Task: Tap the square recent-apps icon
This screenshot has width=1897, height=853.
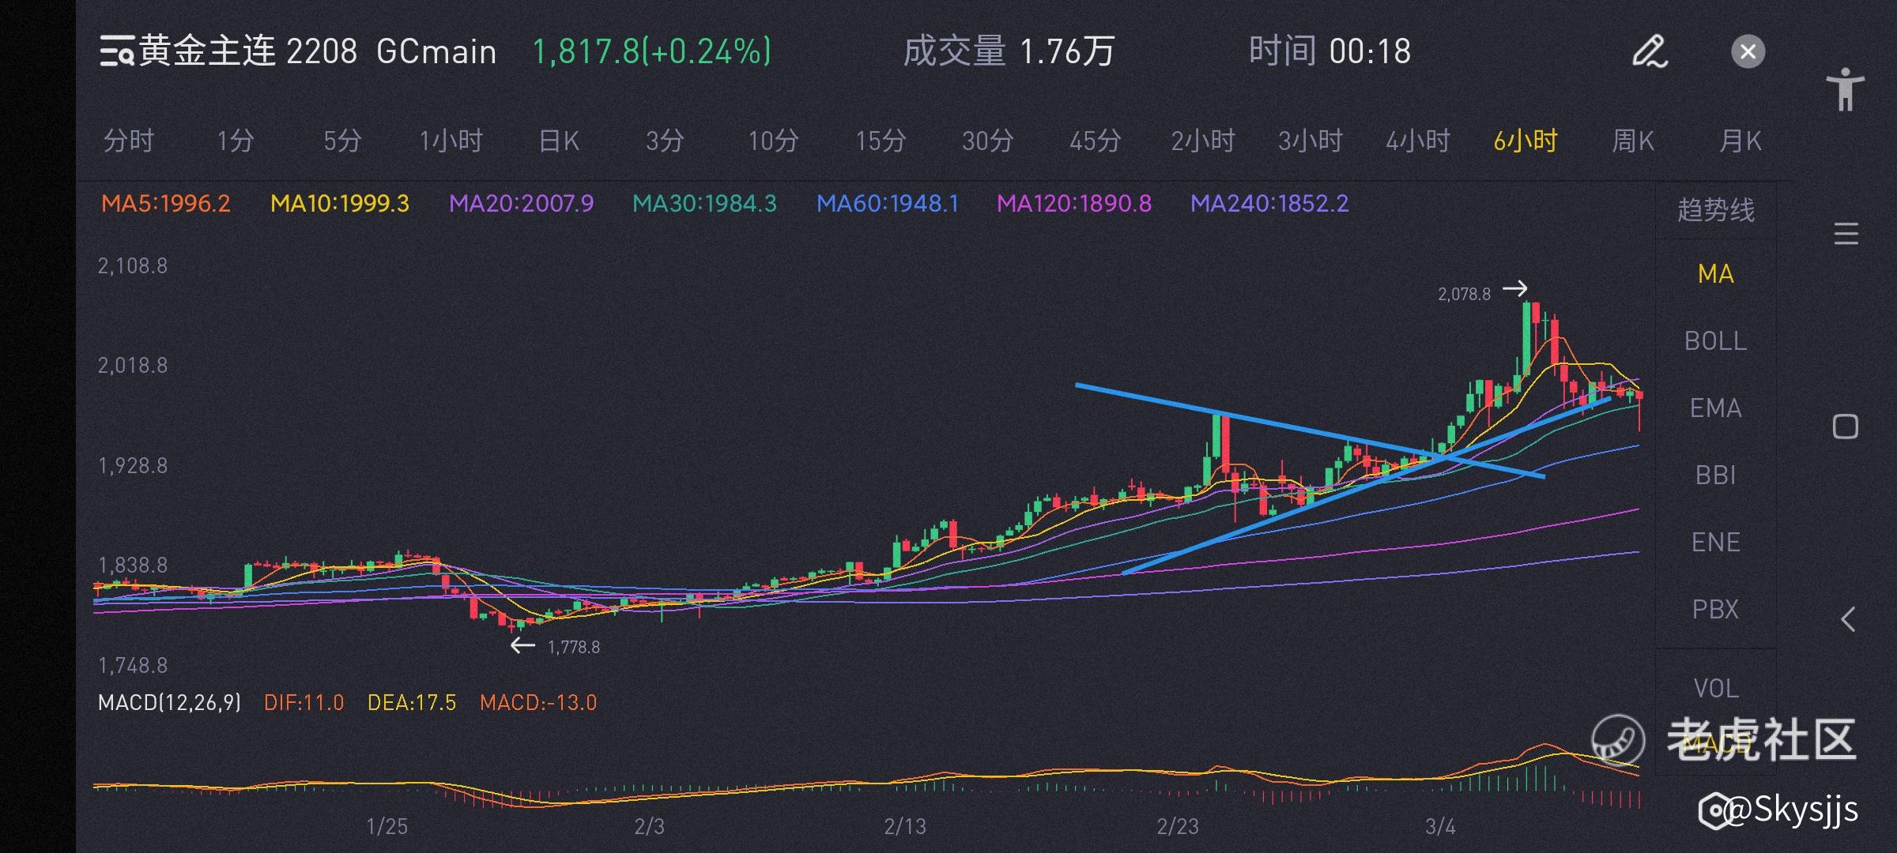Action: point(1845,426)
